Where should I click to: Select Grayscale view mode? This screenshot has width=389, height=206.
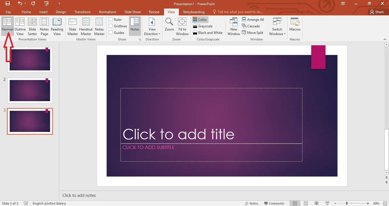tap(203, 26)
